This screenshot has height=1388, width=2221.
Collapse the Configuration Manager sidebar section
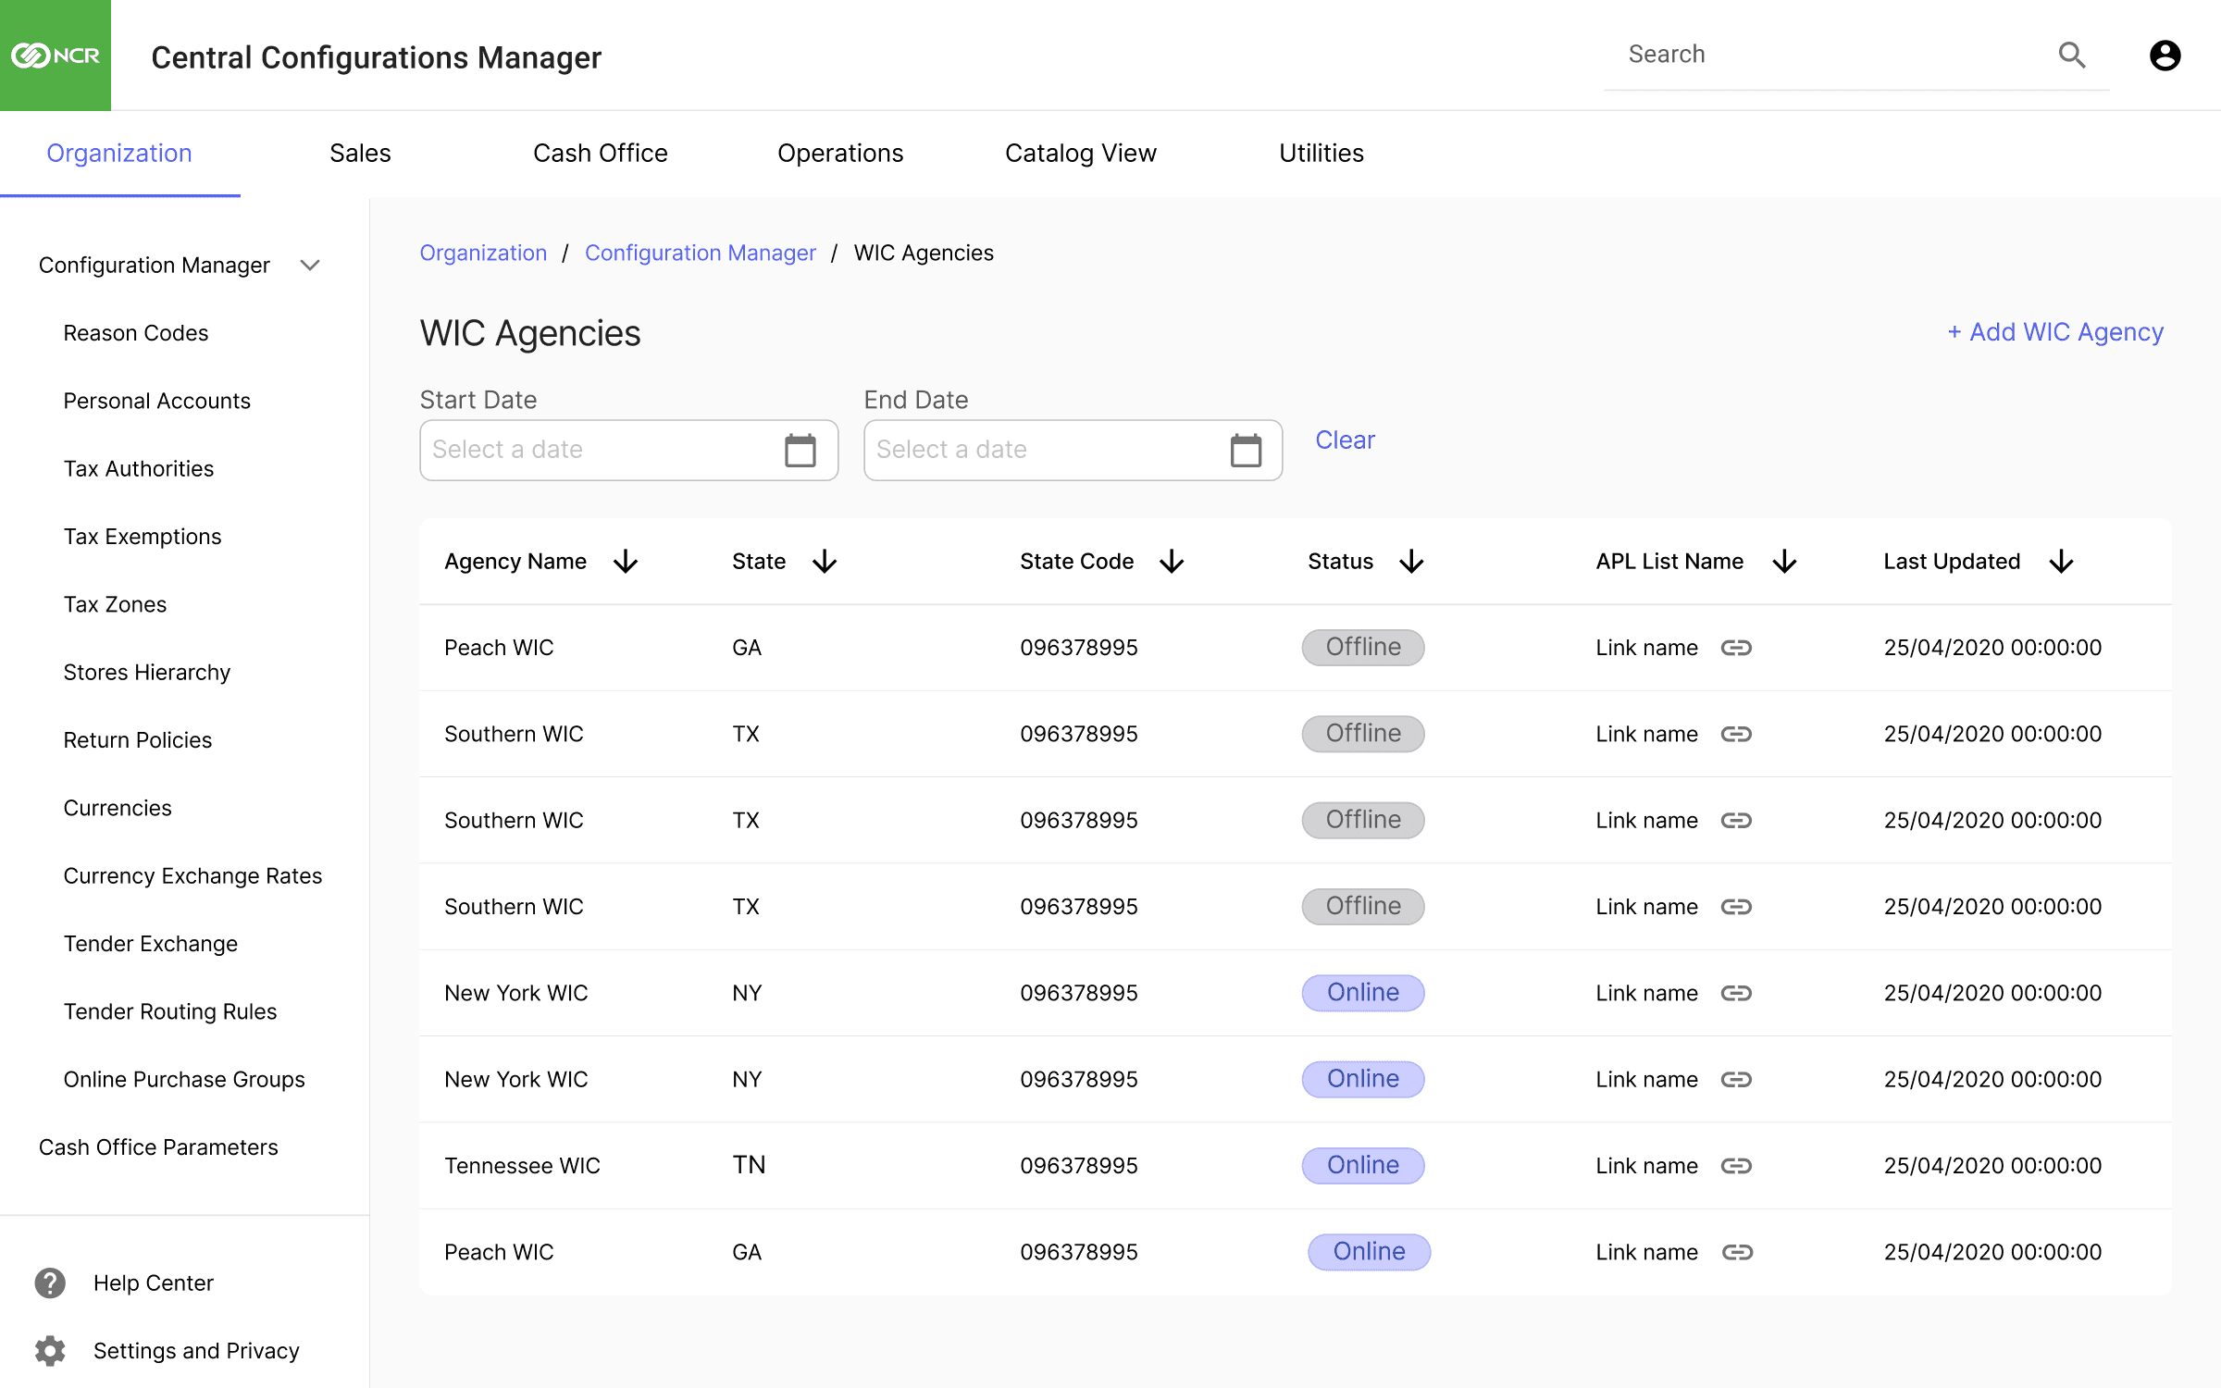tap(310, 266)
